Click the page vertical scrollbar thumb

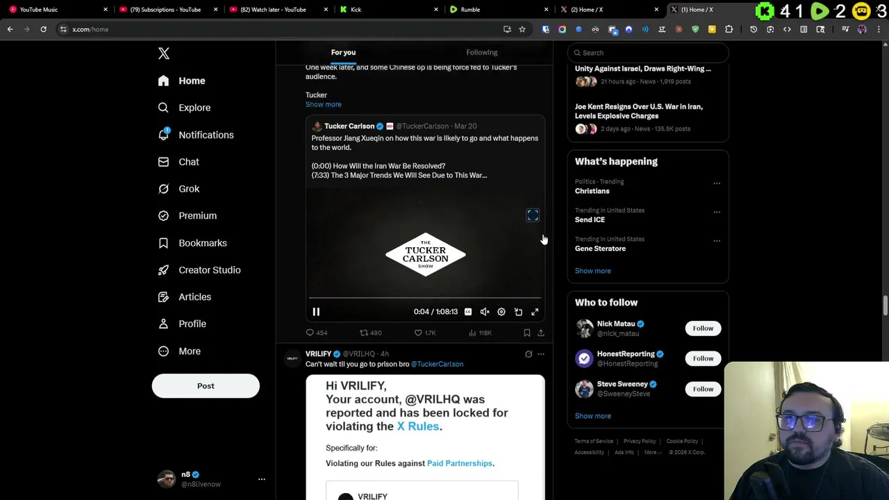coord(886,306)
